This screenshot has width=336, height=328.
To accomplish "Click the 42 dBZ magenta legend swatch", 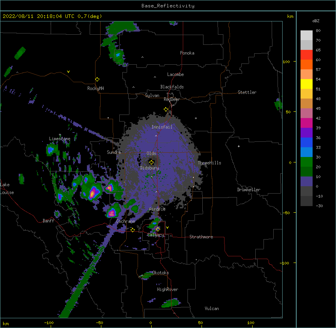I will pos(306,123).
